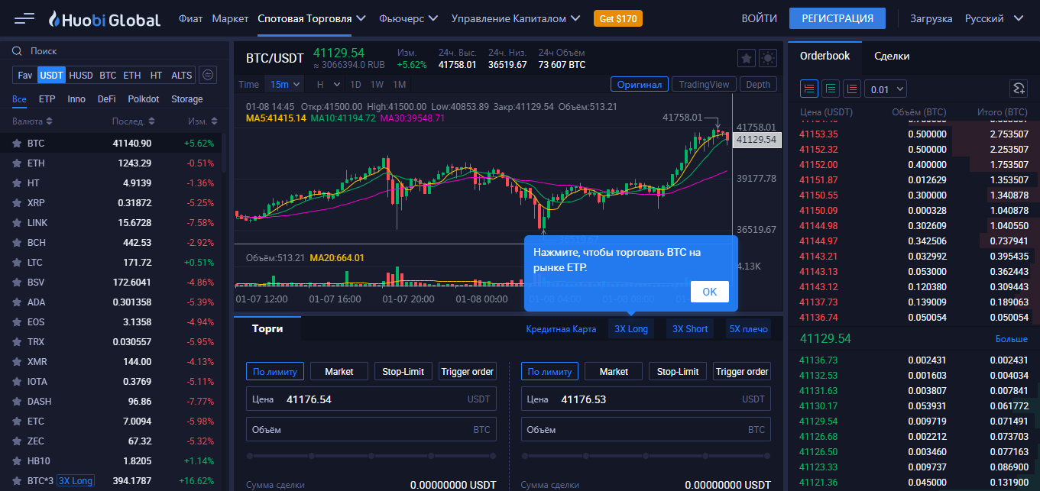Favorite XRP using its star icon
Image resolution: width=1040 pixels, height=491 pixels.
click(x=16, y=202)
